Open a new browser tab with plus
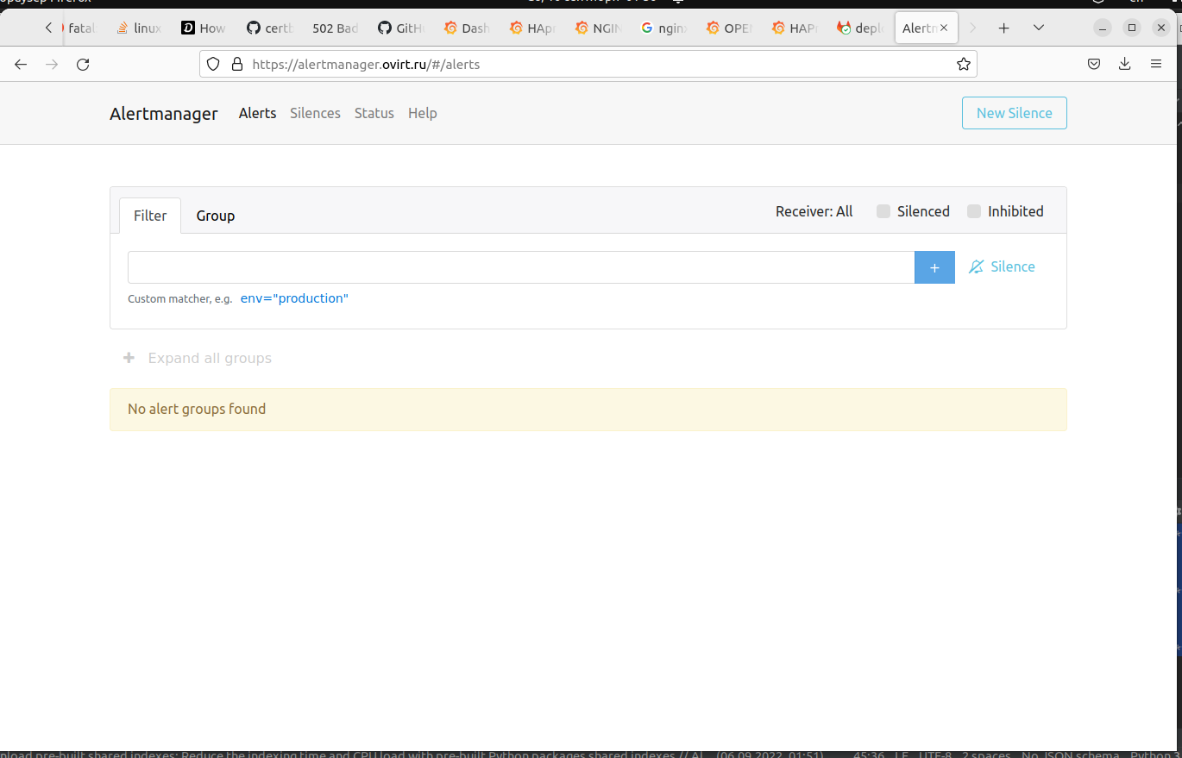1182x758 pixels. 1003,28
